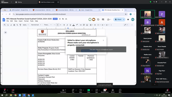Open zoom level 100% dropdown

coord(26,25)
